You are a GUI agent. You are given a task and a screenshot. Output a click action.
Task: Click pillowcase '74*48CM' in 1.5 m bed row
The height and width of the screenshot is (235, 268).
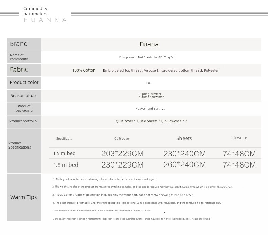point(239,154)
